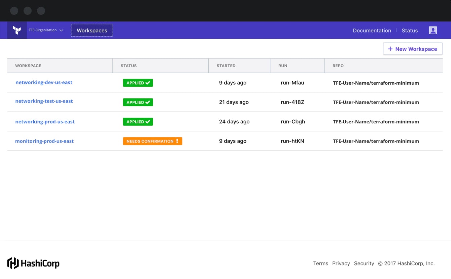
Task: Click repo cell in networking-prod-us-east row
Action: (x=376, y=122)
